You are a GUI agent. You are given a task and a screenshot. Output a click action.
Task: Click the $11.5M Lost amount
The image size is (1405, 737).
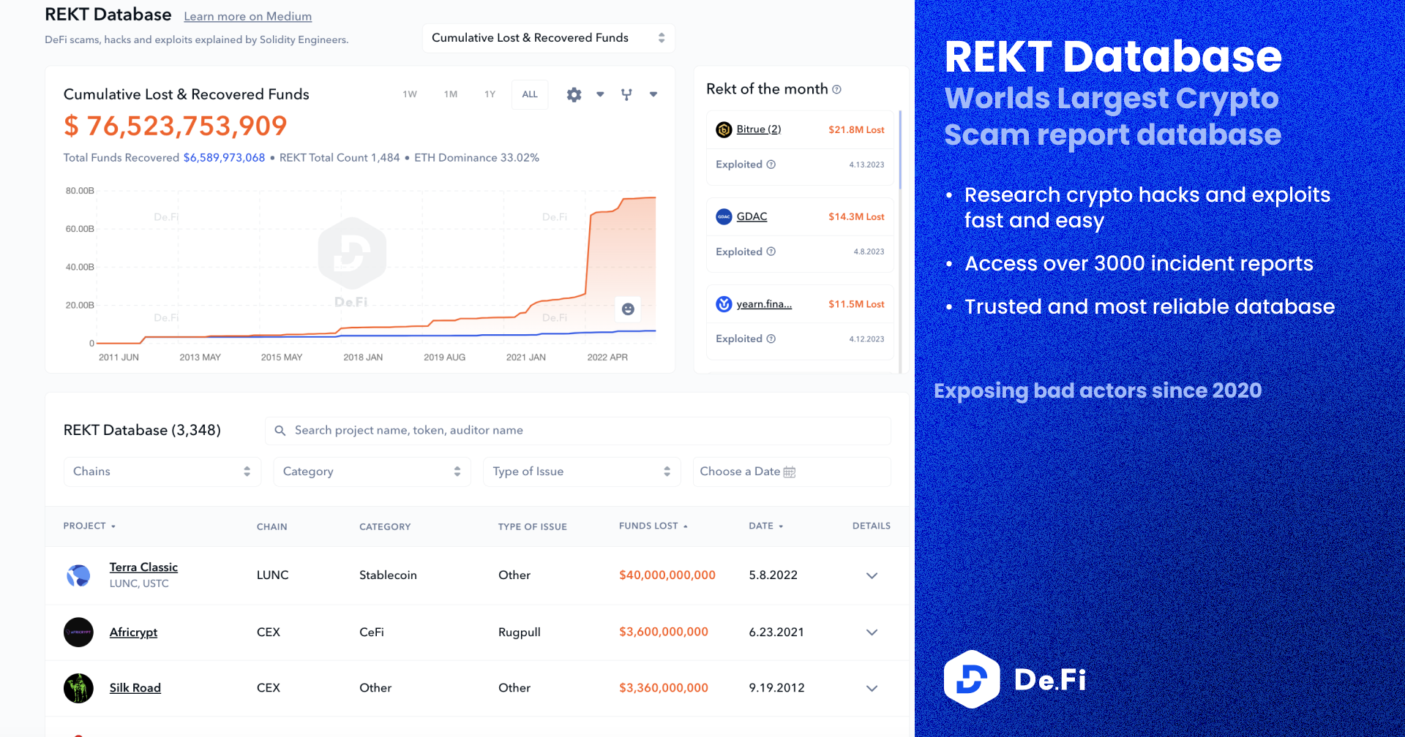856,304
